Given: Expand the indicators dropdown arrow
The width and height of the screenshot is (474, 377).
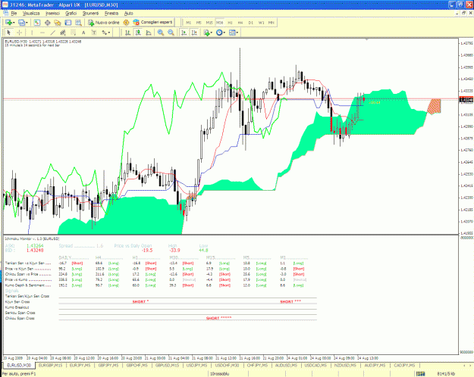Looking at the screenshot, I should pos(212,33).
